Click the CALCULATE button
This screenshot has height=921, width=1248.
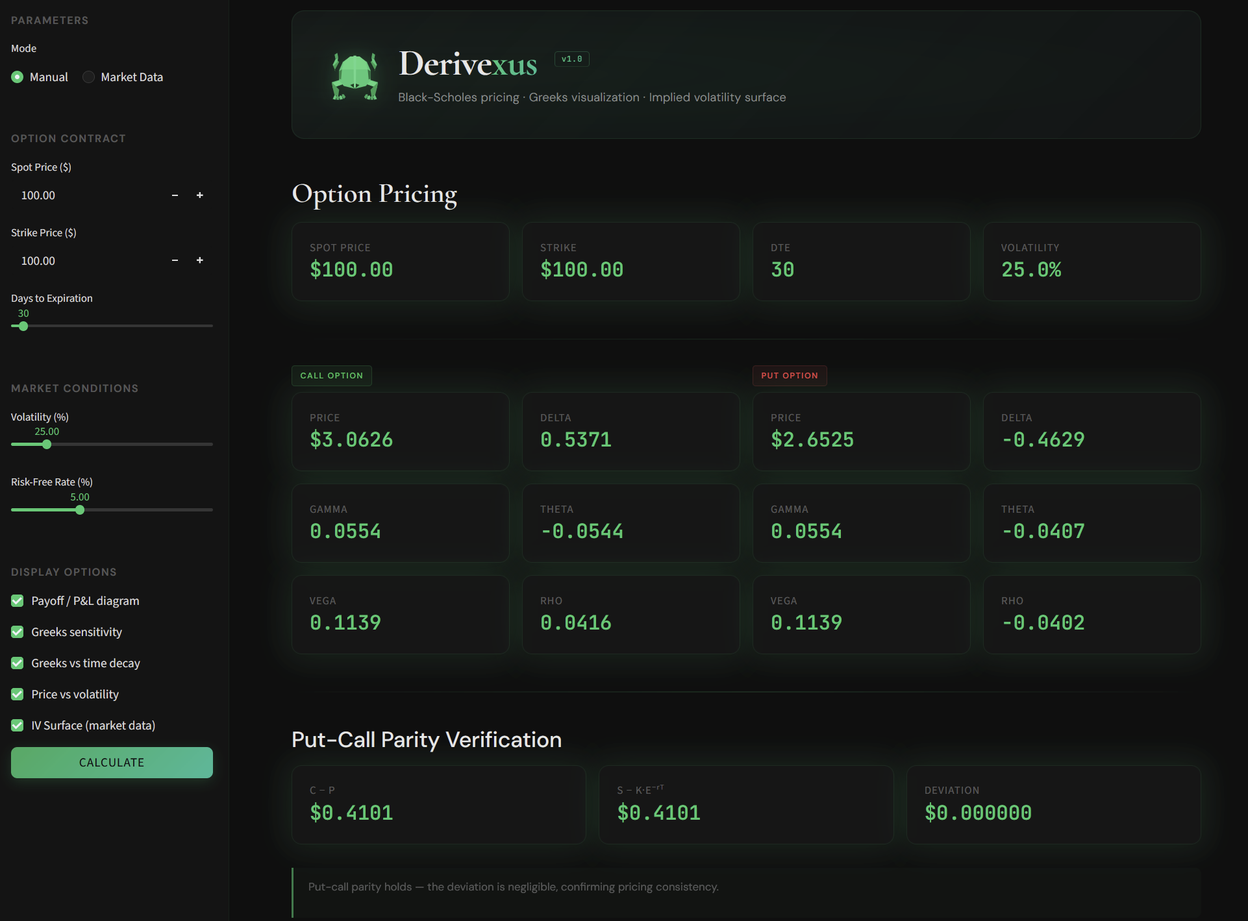tap(112, 763)
